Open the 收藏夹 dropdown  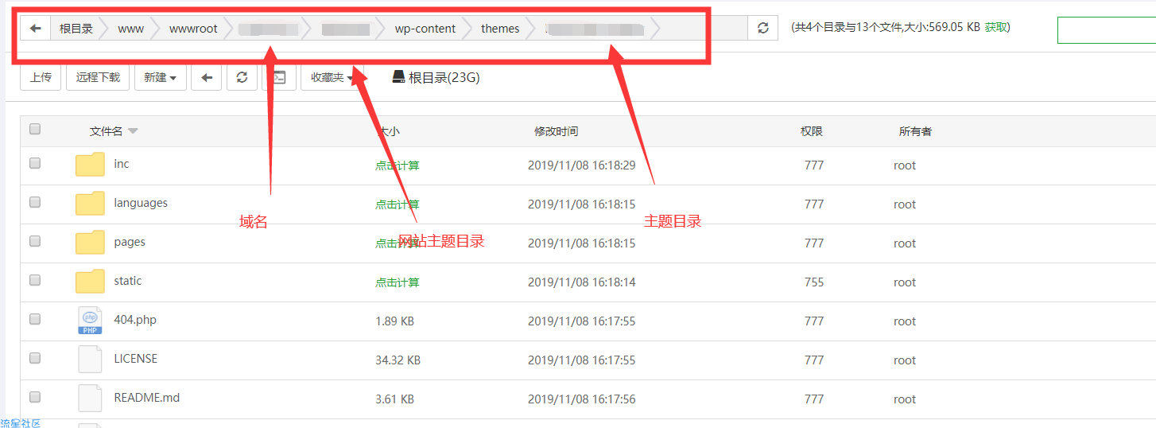332,77
